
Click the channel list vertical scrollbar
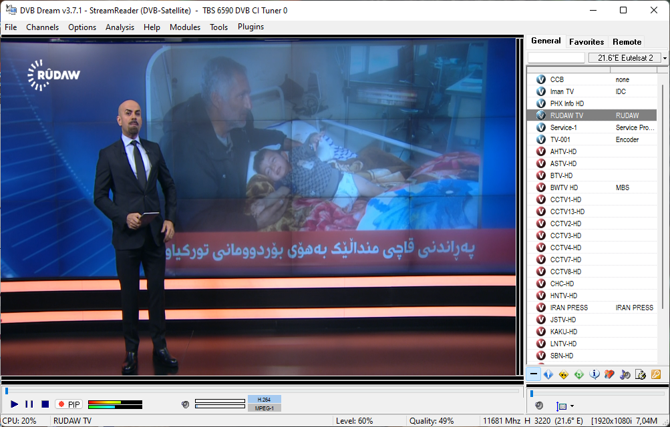(663, 196)
